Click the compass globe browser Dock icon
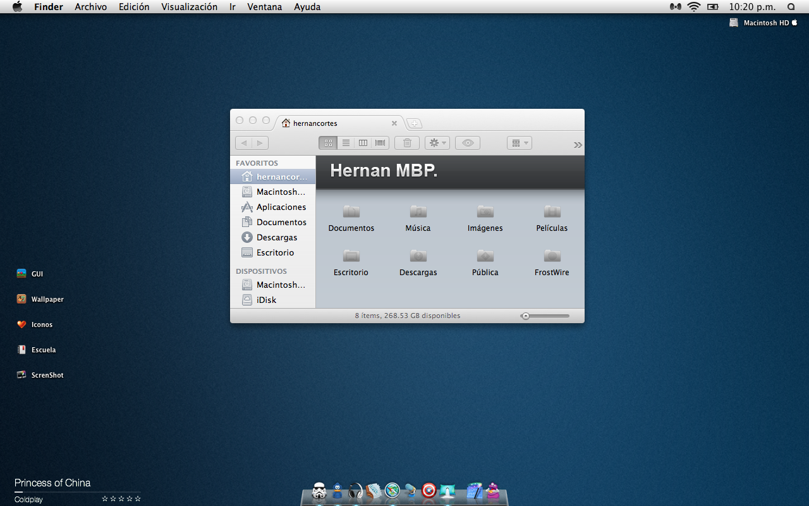 click(392, 490)
